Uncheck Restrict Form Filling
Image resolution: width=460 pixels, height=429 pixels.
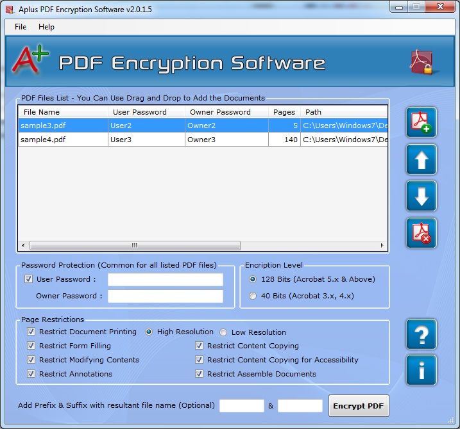coord(31,346)
